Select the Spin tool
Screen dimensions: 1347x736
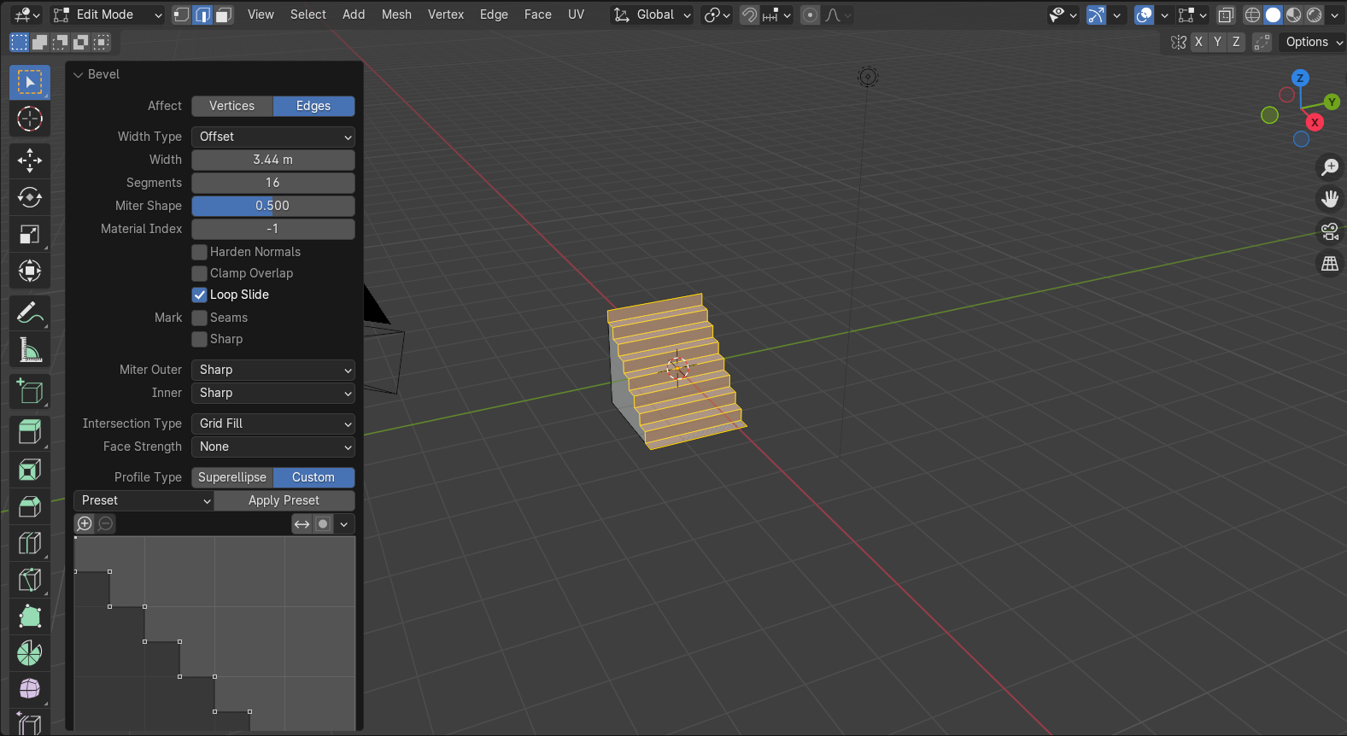[x=30, y=653]
